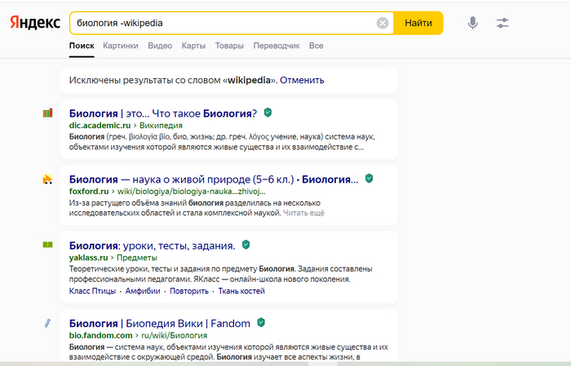Click green shield badge on yaklass result
The height and width of the screenshot is (366, 571).
pyautogui.click(x=246, y=245)
